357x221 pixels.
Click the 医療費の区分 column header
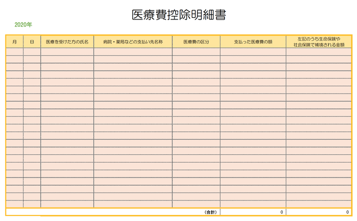point(196,42)
